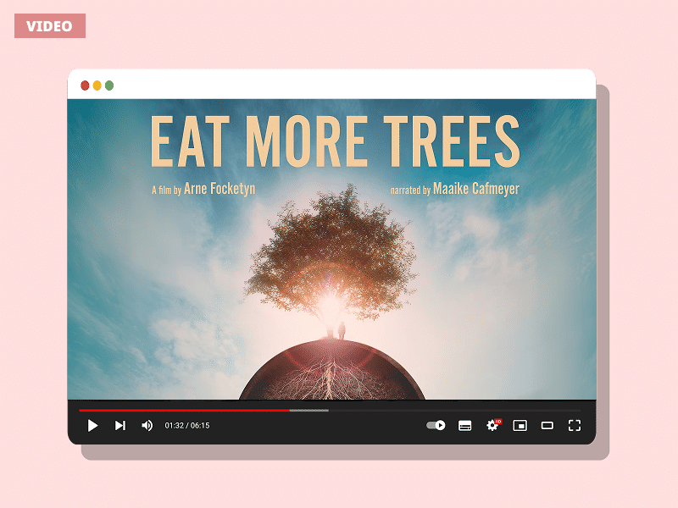Enter fullscreen mode
The image size is (678, 508).
[x=575, y=426]
